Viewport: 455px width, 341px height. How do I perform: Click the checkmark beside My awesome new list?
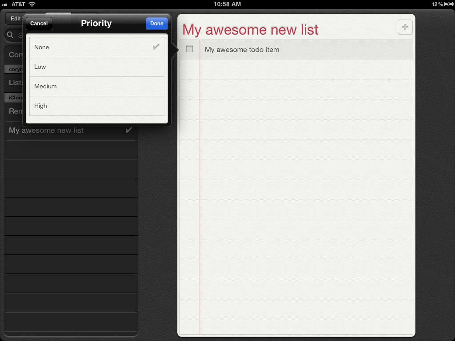coord(129,130)
